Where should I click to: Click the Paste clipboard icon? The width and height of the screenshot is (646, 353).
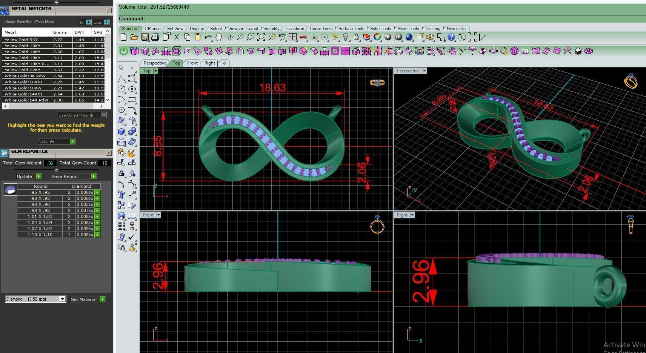(197, 37)
